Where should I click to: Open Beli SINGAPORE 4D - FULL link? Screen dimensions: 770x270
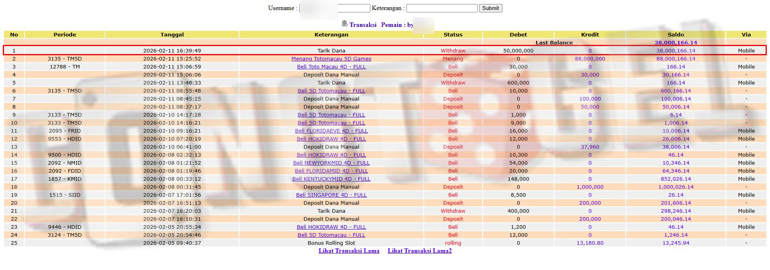pyautogui.click(x=331, y=195)
